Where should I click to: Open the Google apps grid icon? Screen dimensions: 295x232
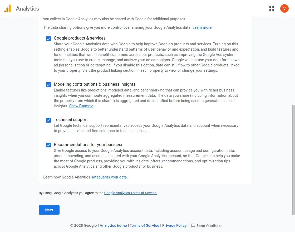coord(272,8)
